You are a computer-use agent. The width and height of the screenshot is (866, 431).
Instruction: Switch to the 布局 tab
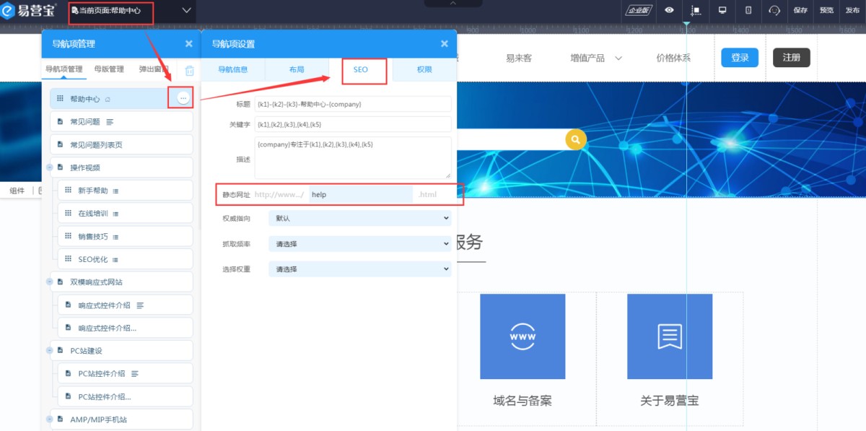pos(297,70)
